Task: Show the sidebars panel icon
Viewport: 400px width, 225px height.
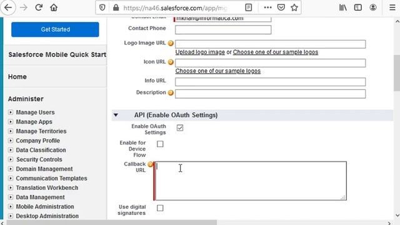Action: 358,7
